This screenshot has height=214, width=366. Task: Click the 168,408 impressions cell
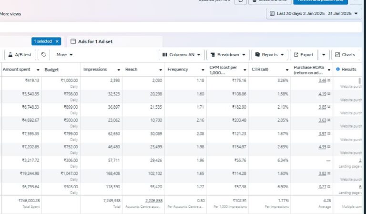click(x=112, y=173)
